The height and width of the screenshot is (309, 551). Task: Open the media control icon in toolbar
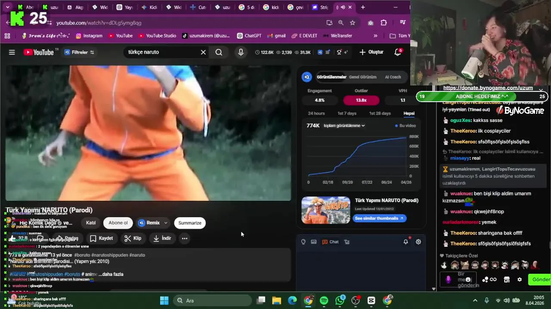tap(403, 22)
